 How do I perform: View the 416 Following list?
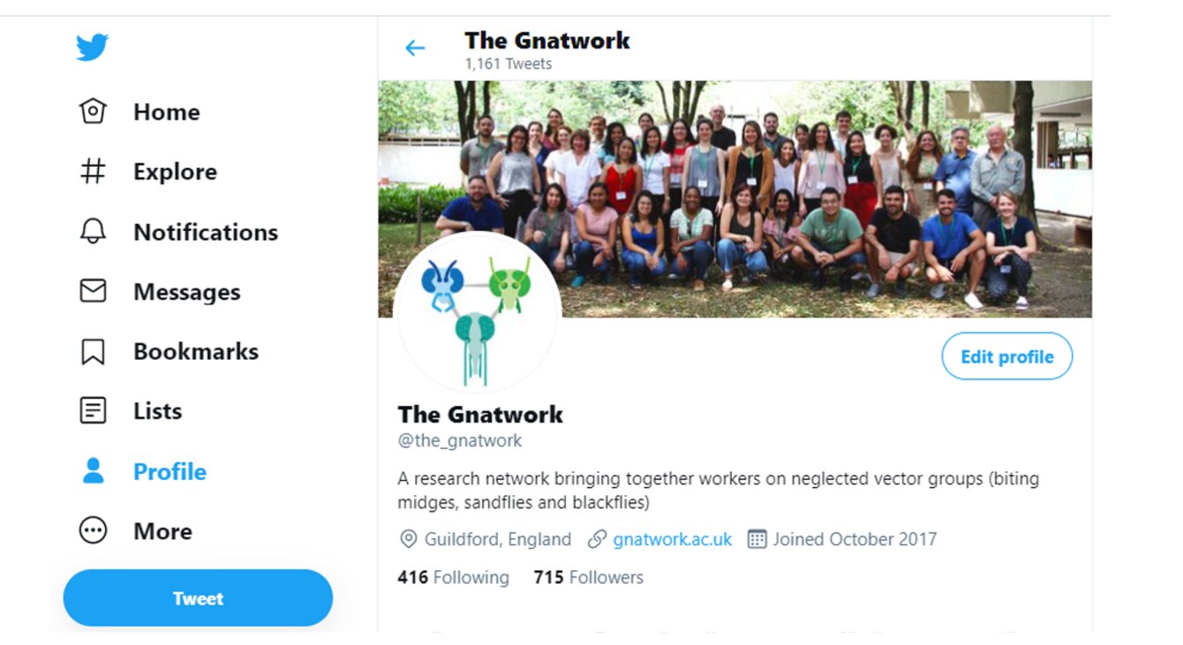tap(453, 578)
